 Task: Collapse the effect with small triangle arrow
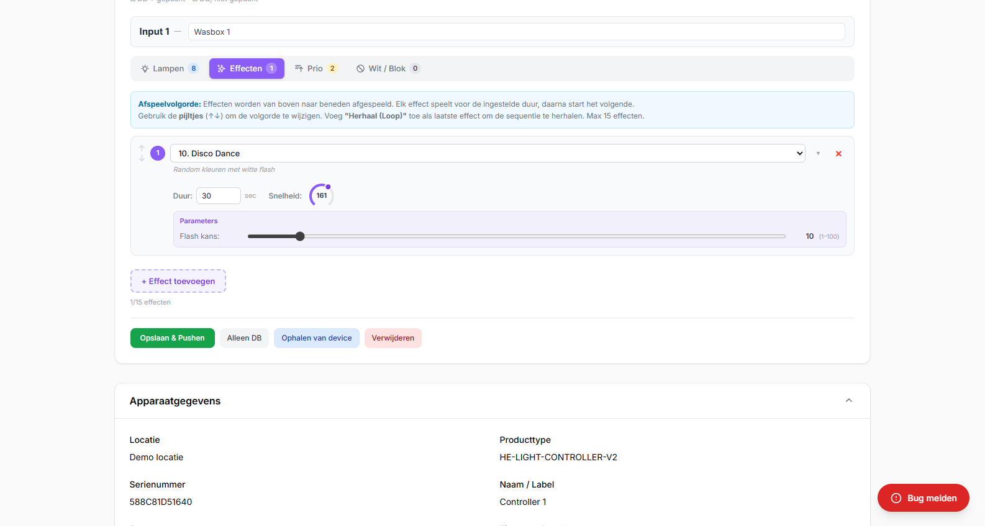pyautogui.click(x=818, y=153)
